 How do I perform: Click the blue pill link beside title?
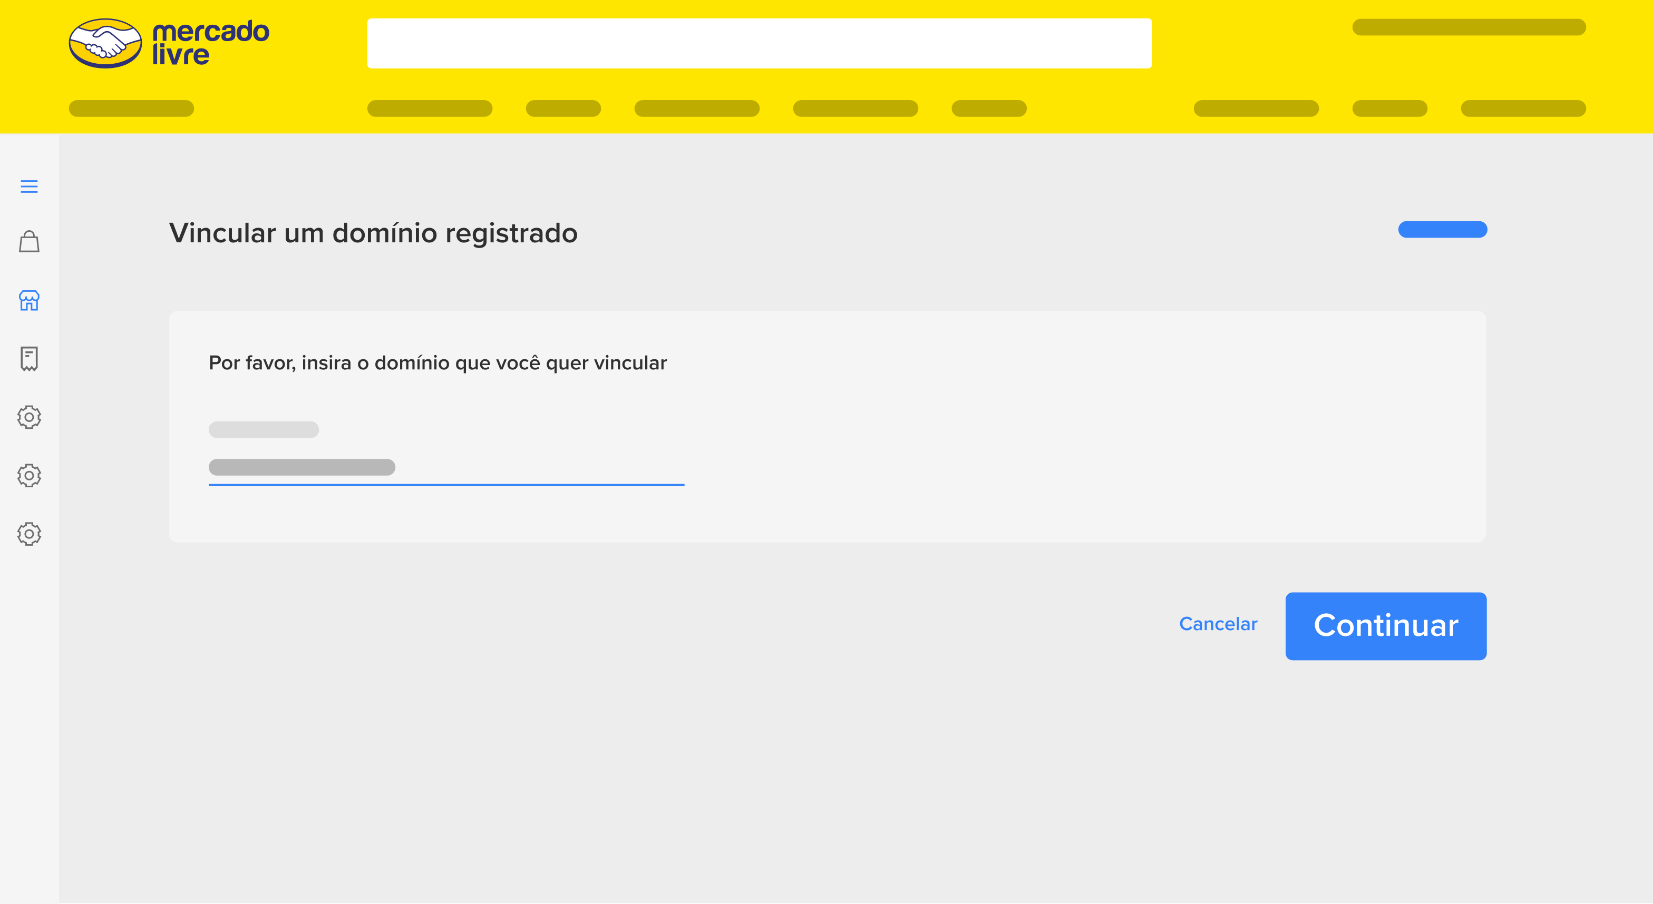click(1443, 230)
